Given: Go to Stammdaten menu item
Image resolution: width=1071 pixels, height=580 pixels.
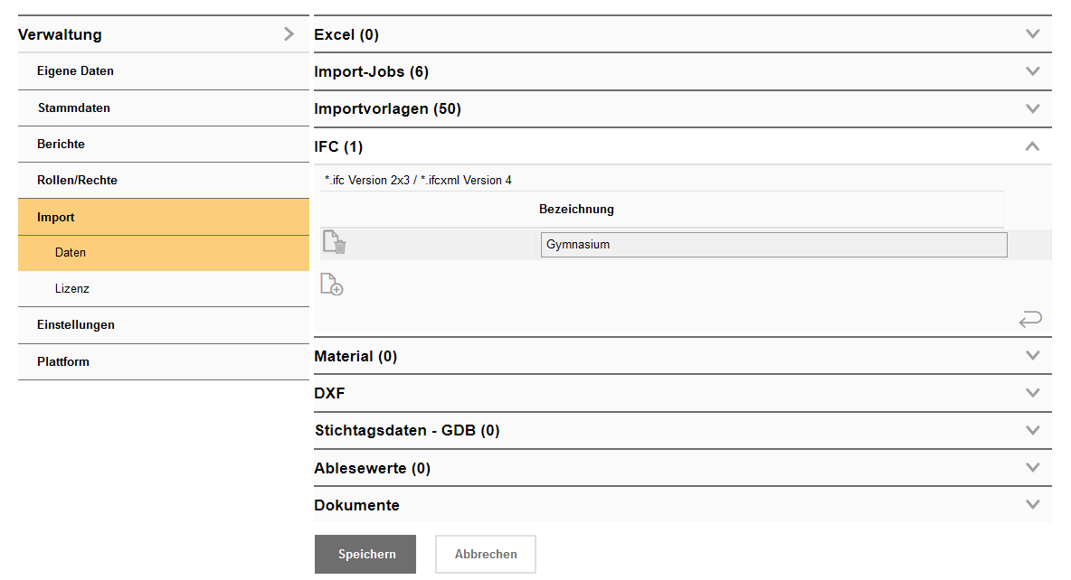Looking at the screenshot, I should (x=73, y=108).
